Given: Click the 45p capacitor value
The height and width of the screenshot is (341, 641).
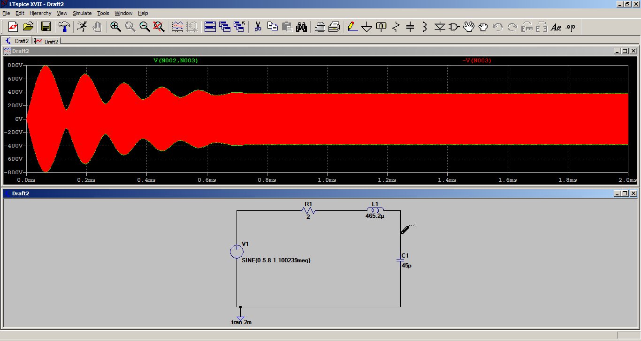Looking at the screenshot, I should [406, 265].
